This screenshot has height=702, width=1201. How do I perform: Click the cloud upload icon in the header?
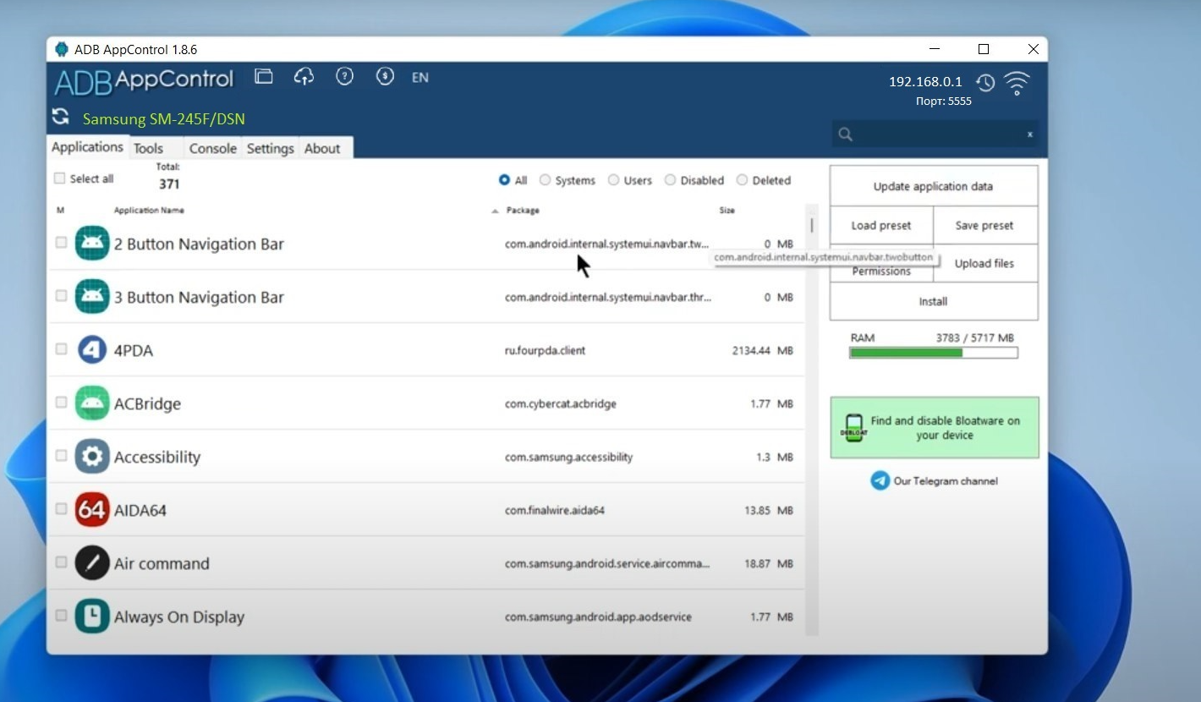click(x=304, y=77)
